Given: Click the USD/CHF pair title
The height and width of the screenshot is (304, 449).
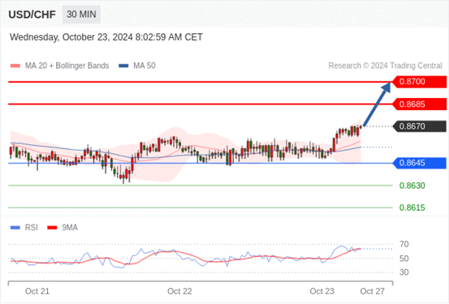Looking at the screenshot, I should pos(32,15).
